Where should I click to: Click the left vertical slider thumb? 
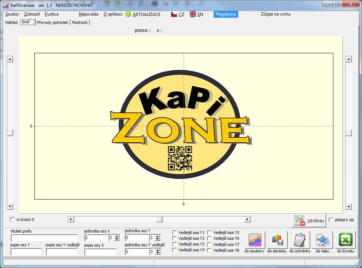coord(10,133)
